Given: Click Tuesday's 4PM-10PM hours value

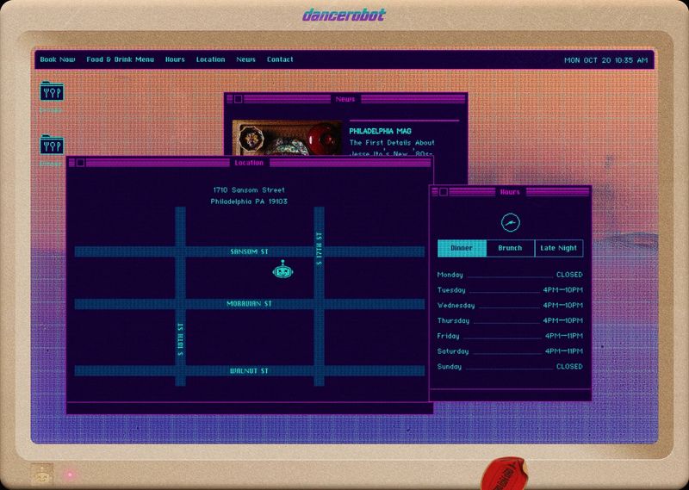Looking at the screenshot, I should 563,290.
